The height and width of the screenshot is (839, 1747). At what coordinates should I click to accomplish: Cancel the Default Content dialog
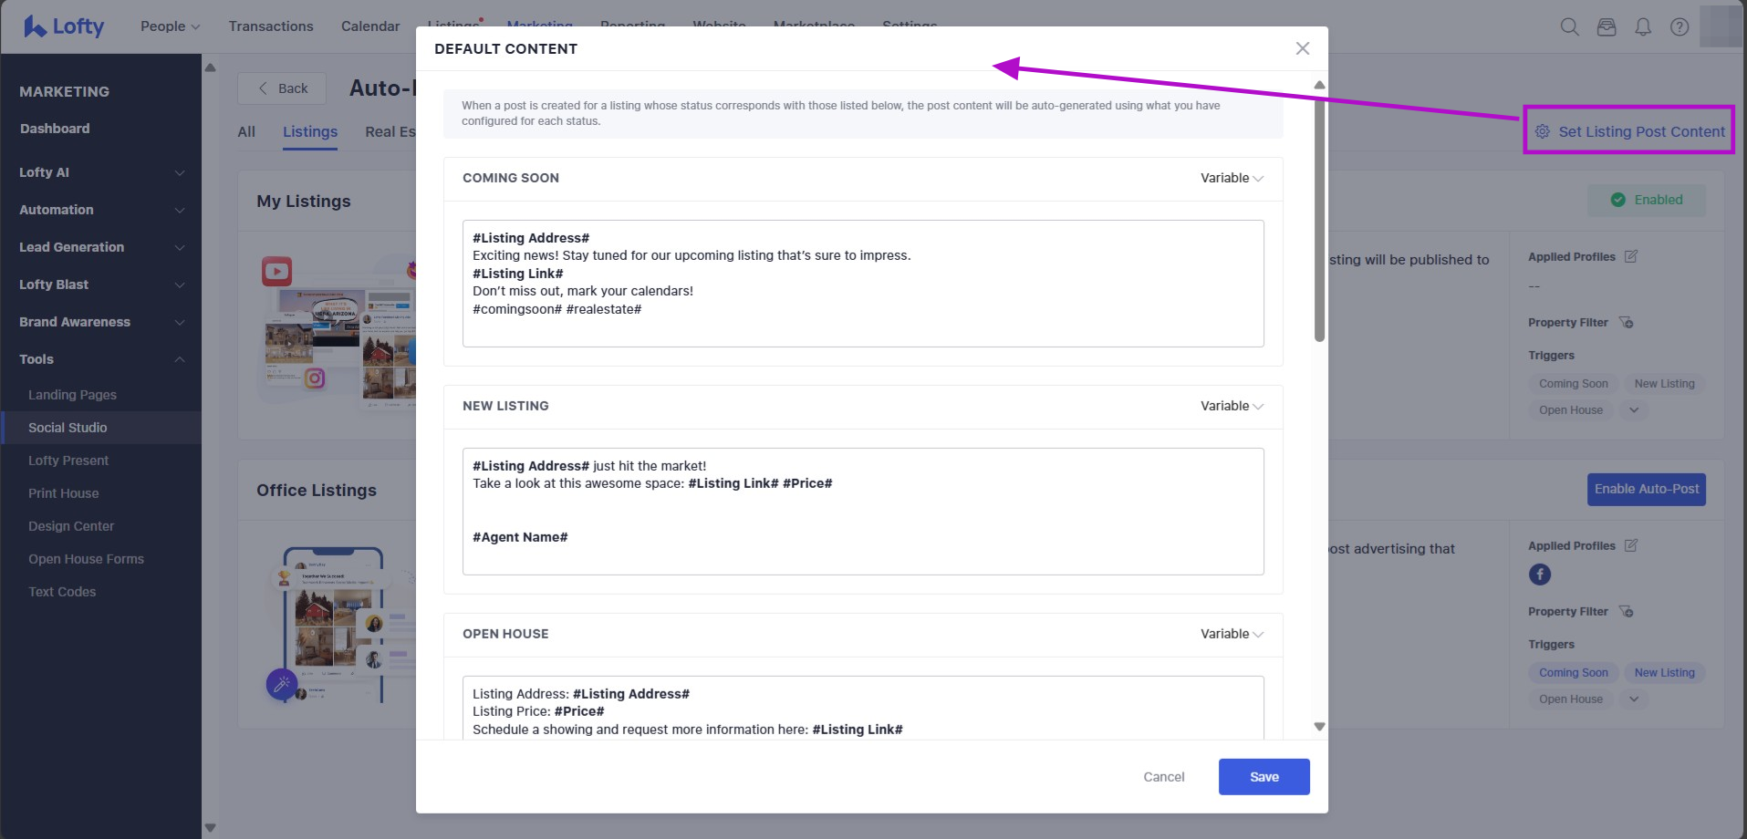tap(1163, 777)
